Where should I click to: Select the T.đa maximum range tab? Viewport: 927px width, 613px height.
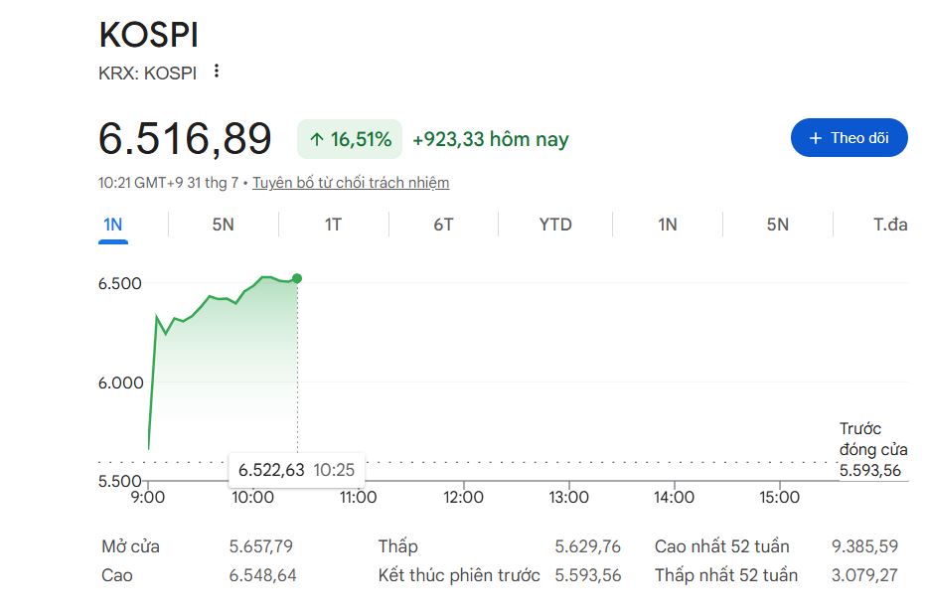click(x=890, y=225)
